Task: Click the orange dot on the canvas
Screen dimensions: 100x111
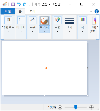Action: [x=46, y=68]
